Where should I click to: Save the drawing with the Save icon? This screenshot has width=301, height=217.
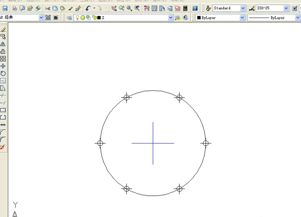(x=5, y=8)
